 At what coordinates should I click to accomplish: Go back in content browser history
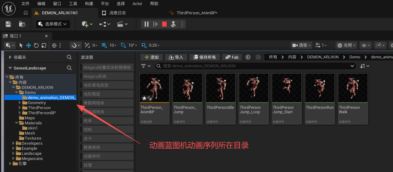[248, 57]
